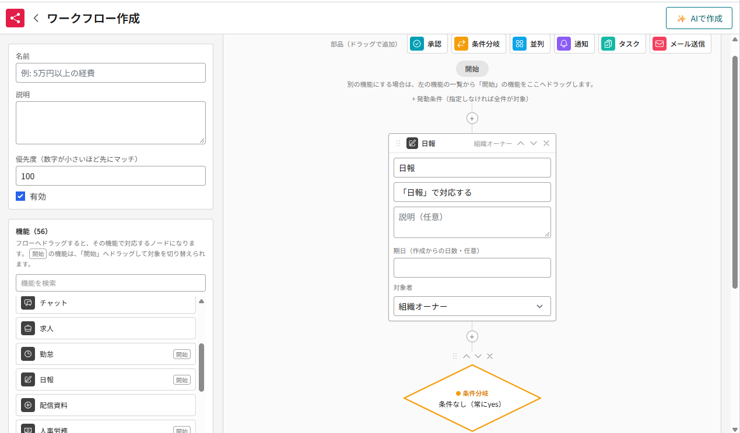Remove the 日報 node with X
Viewport: 740px width, 433px height.
pos(546,143)
